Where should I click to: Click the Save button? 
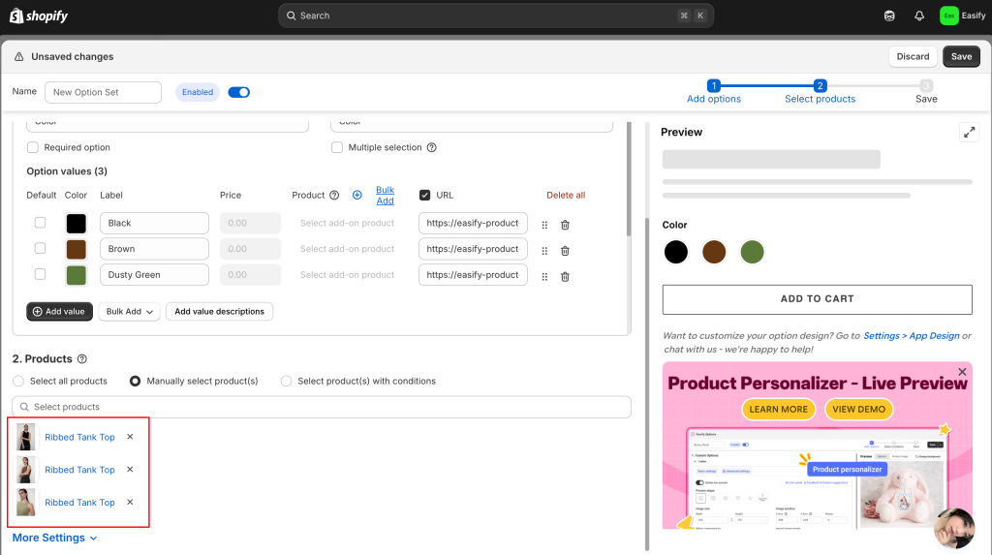click(961, 56)
